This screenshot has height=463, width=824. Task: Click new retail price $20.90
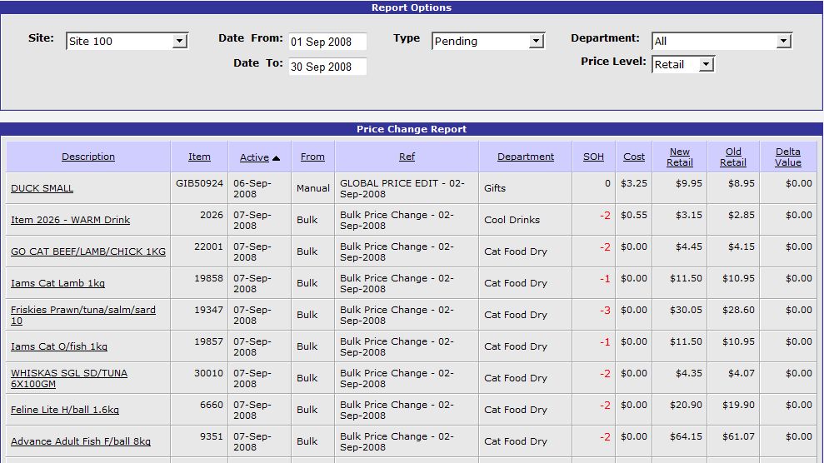coord(686,405)
